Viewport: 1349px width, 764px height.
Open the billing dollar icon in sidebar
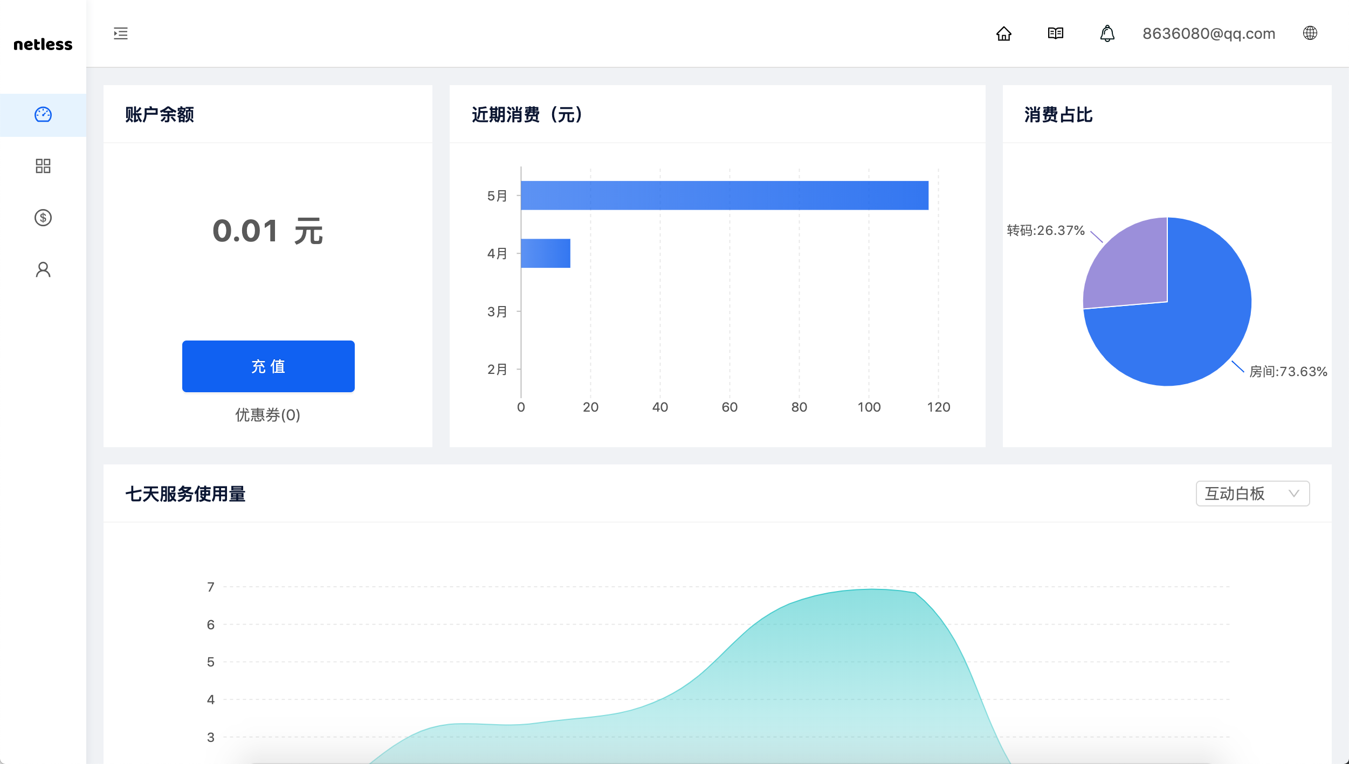(x=43, y=218)
